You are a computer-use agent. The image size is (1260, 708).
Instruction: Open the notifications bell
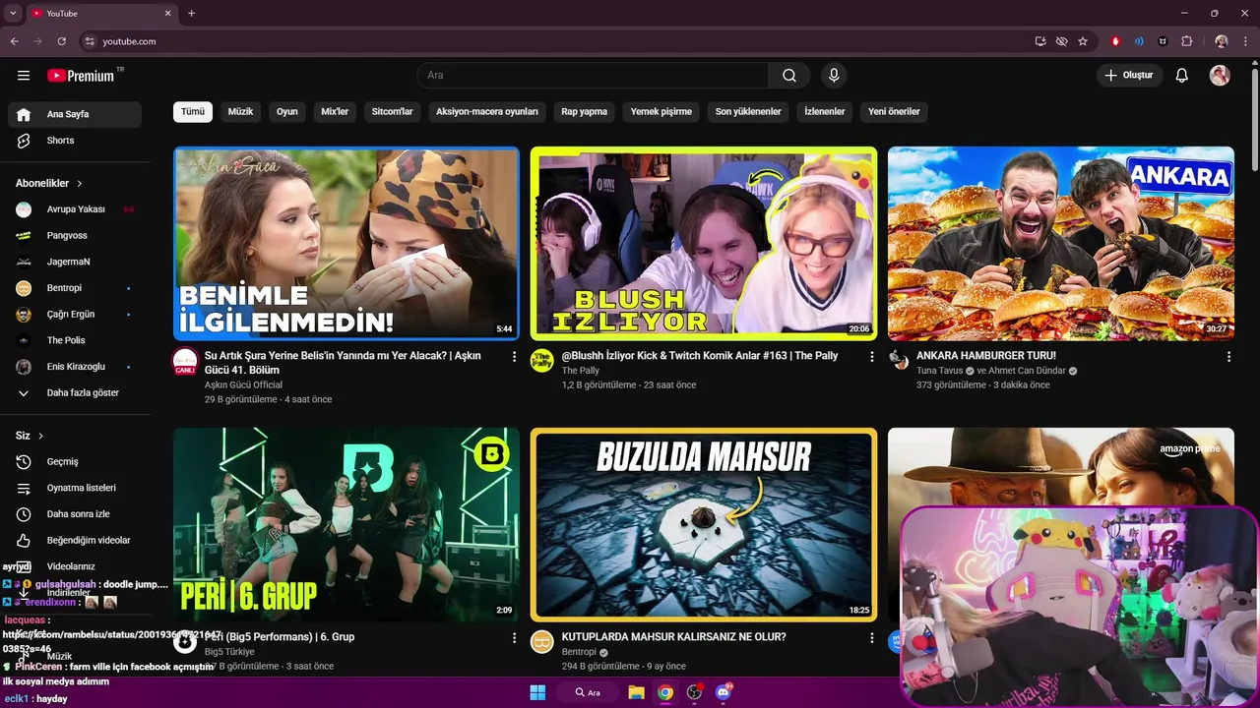pos(1182,76)
